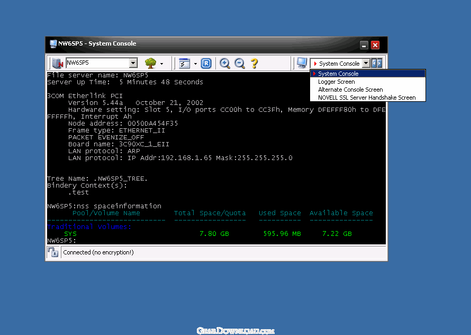Click the 'PACKET EVENIZE_OFF' line
This screenshot has width=471, height=335.
tap(106, 137)
